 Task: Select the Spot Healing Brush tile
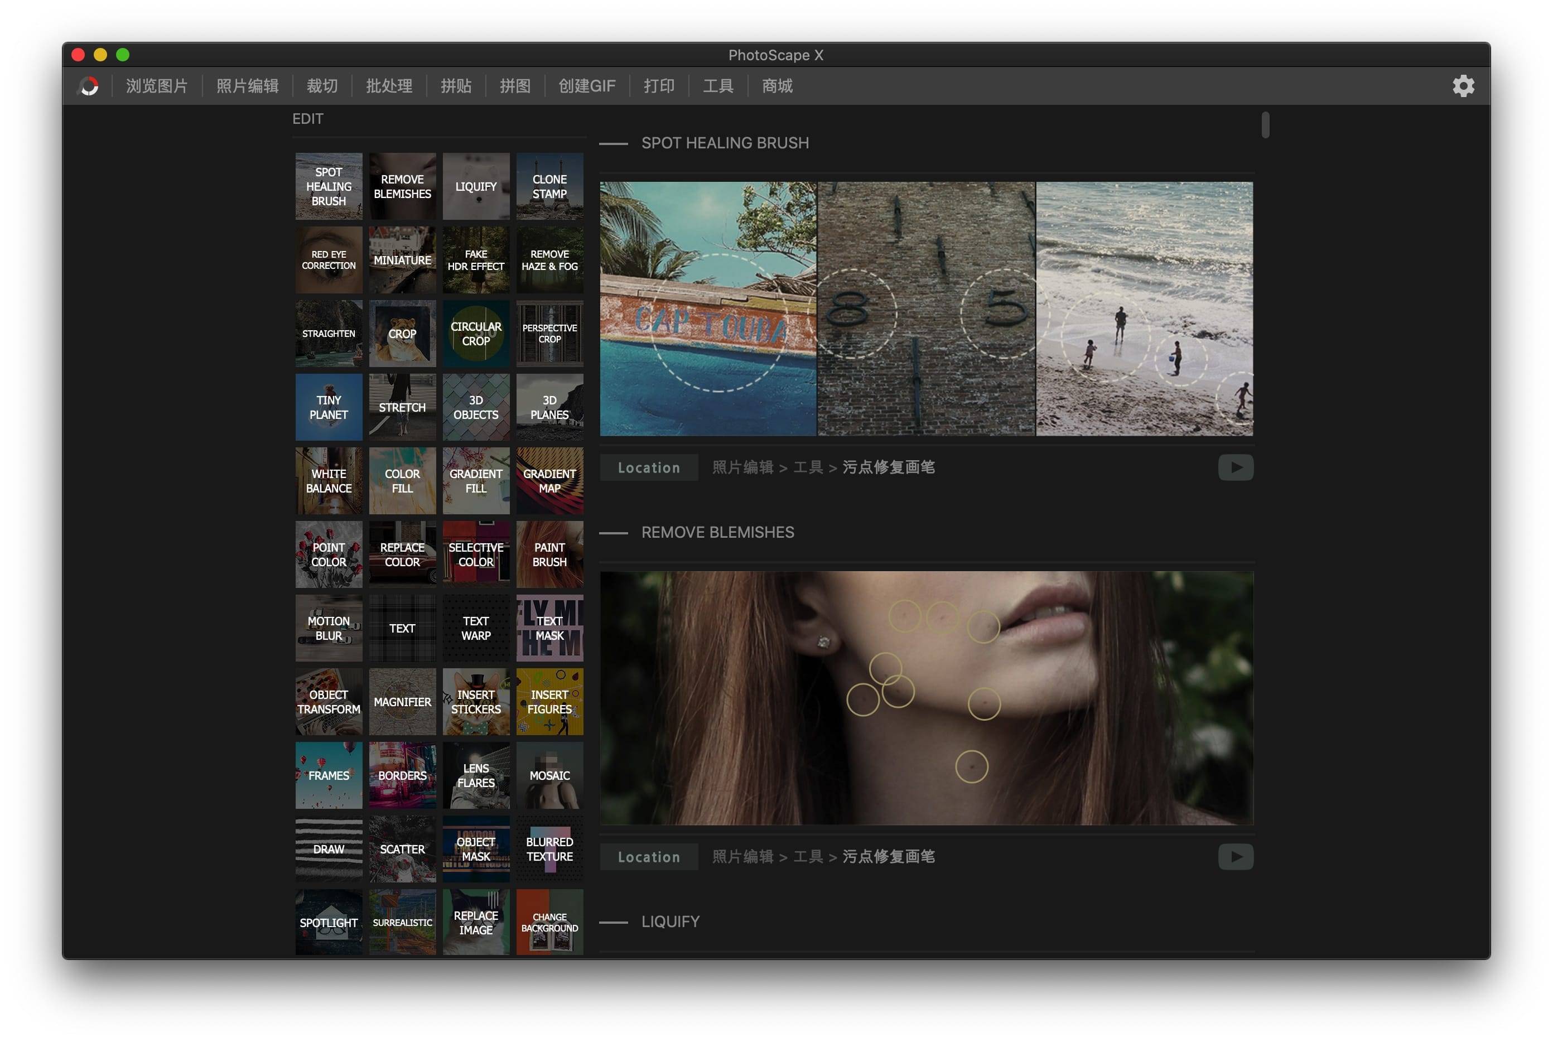[328, 186]
